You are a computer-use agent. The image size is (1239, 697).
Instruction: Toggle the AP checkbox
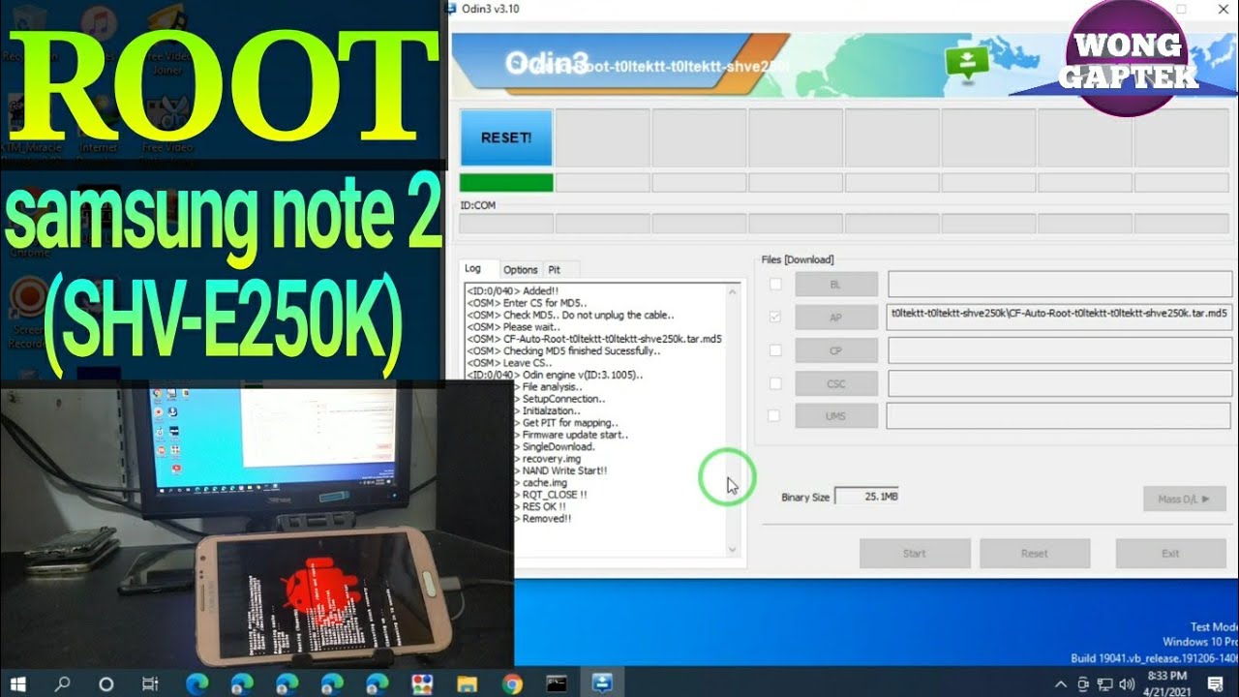pos(774,317)
